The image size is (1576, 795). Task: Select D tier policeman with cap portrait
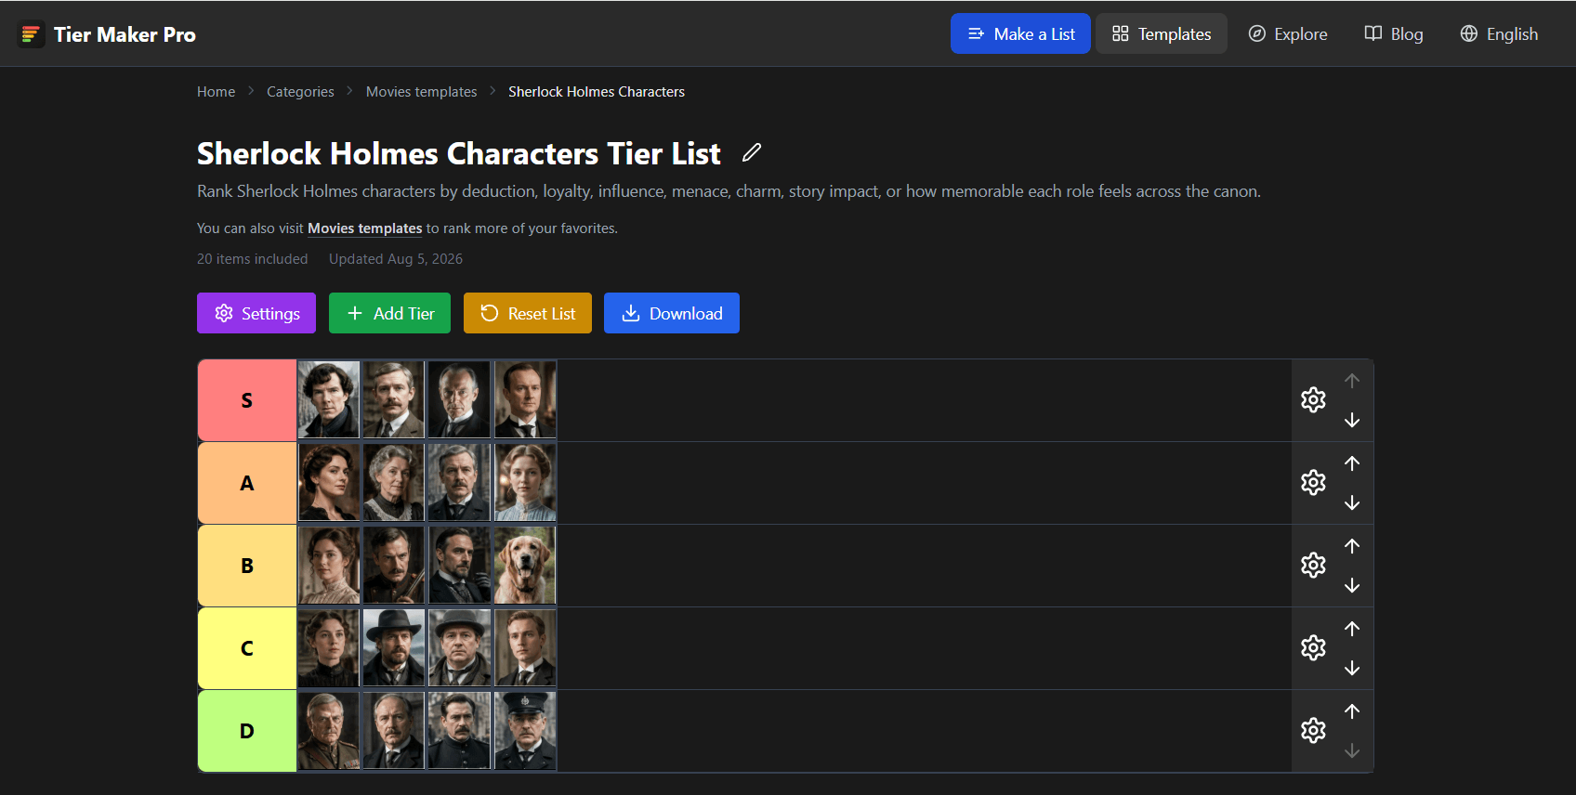526,730
